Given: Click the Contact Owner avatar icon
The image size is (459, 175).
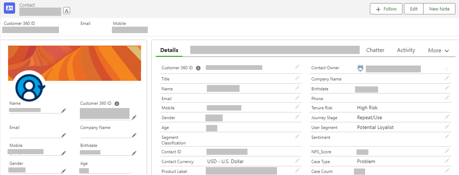Looking at the screenshot, I should pos(360,68).
